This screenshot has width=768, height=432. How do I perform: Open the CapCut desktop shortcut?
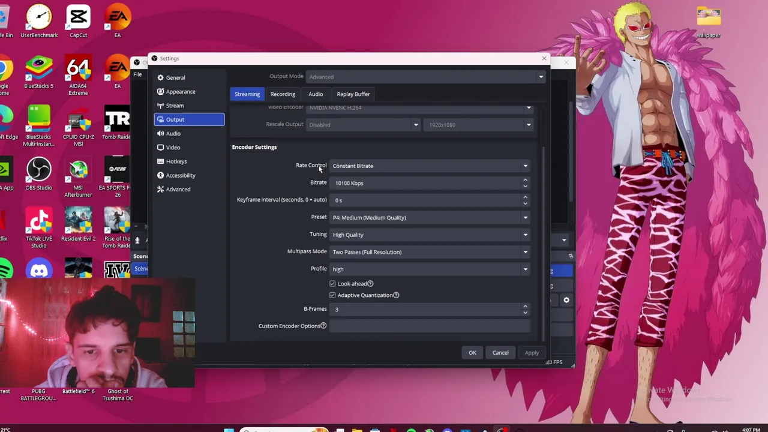(x=79, y=21)
